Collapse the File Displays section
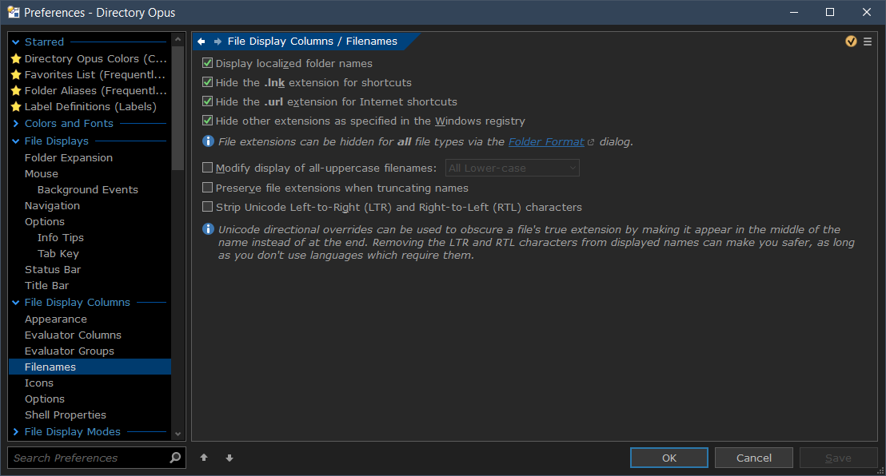Image resolution: width=886 pixels, height=476 pixels. [x=16, y=141]
